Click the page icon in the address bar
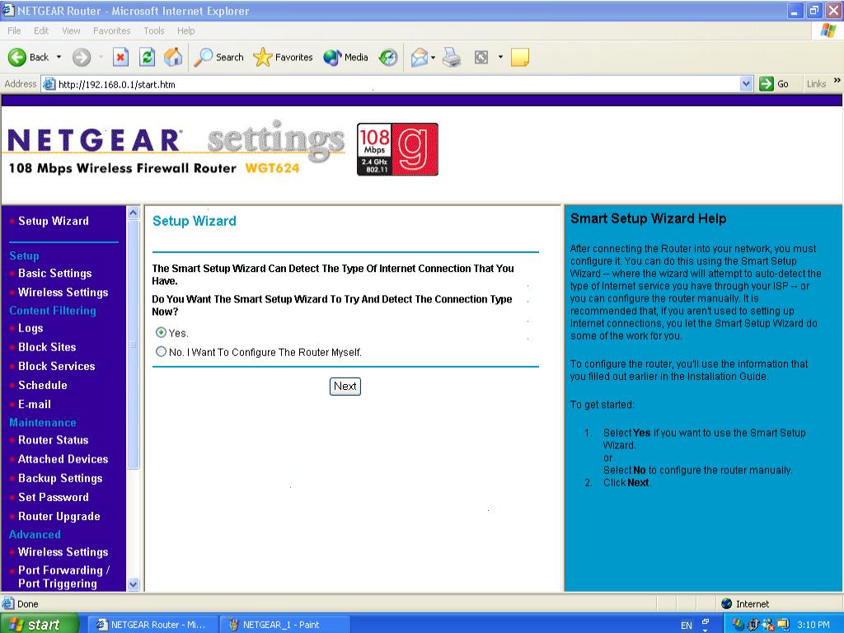This screenshot has width=844, height=633. point(49,84)
